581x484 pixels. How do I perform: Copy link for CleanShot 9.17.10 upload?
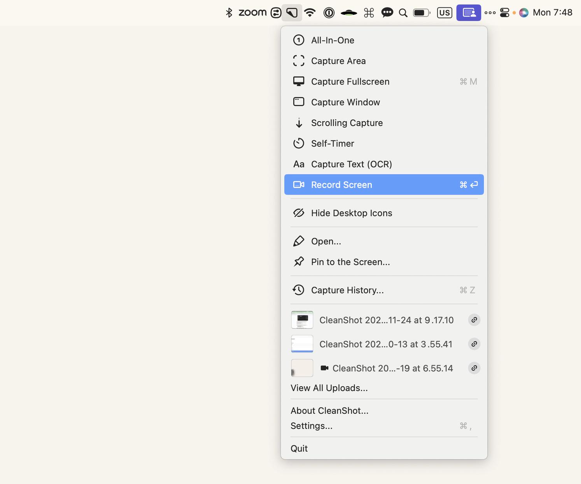point(474,320)
